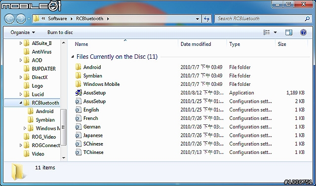
Task: Click RCBluetooth in address breadcrumb
Action: pyautogui.click(x=89, y=19)
